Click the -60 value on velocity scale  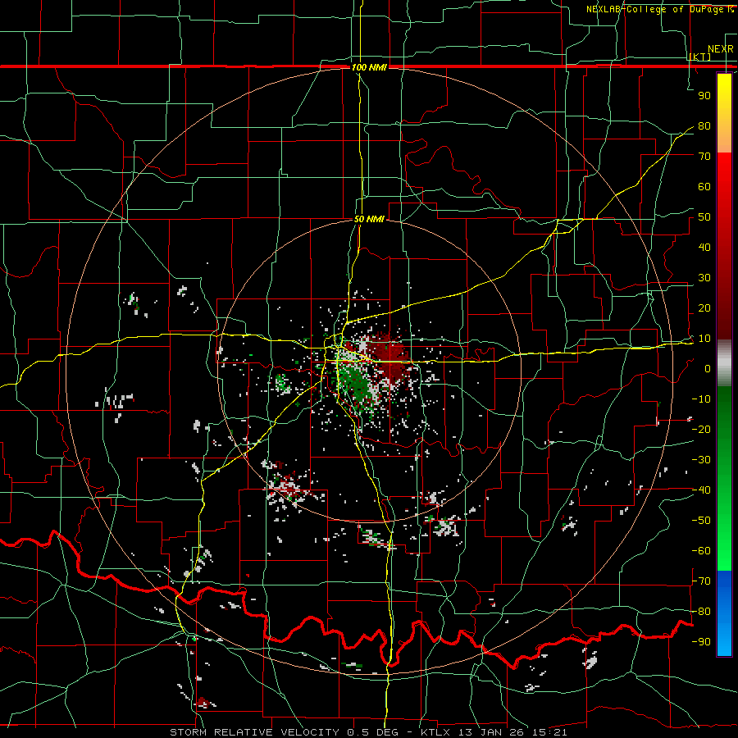pos(701,551)
